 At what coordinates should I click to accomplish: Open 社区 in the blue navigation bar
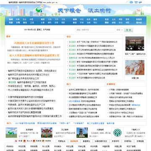coord(107,19)
